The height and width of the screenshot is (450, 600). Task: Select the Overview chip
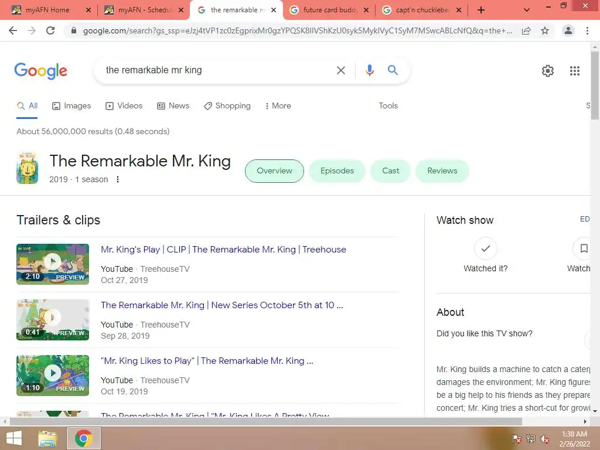pos(274,171)
